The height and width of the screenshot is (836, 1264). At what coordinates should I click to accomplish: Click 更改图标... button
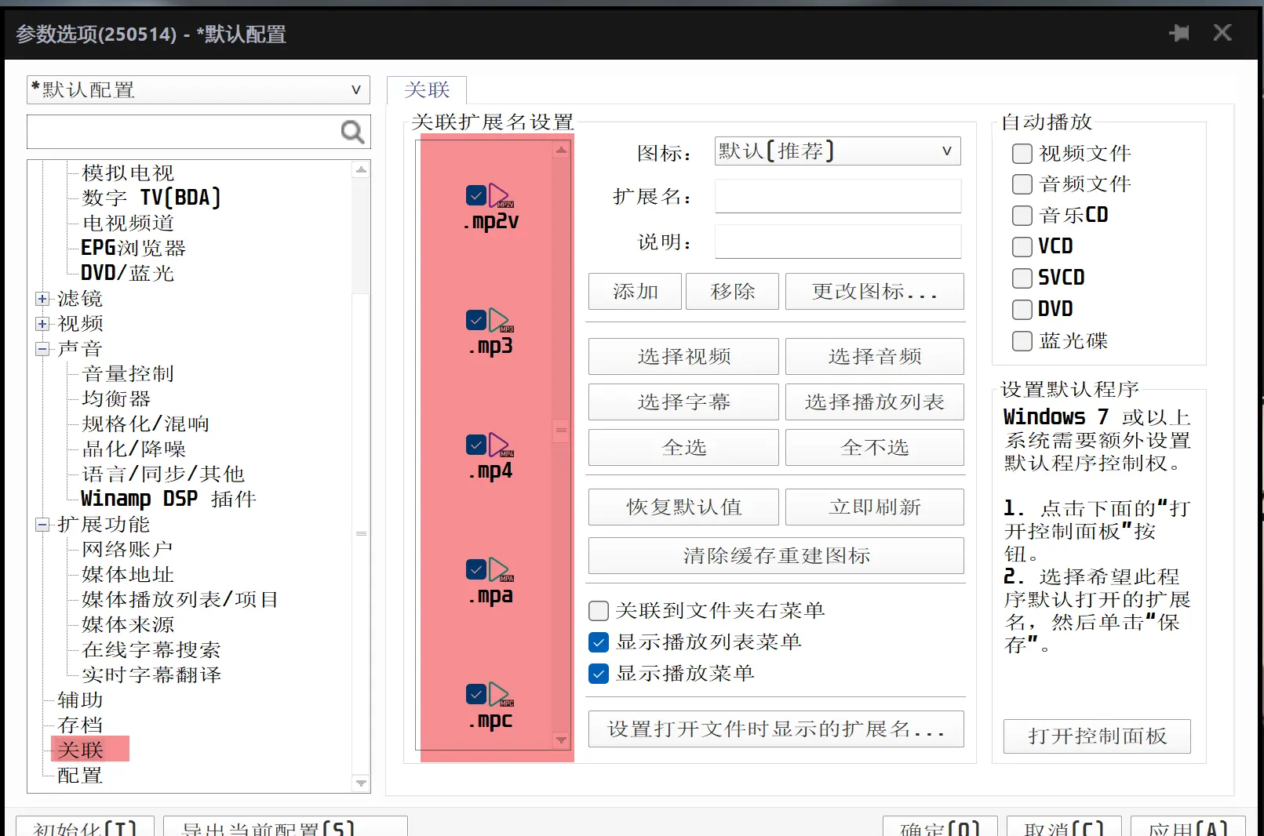(874, 292)
